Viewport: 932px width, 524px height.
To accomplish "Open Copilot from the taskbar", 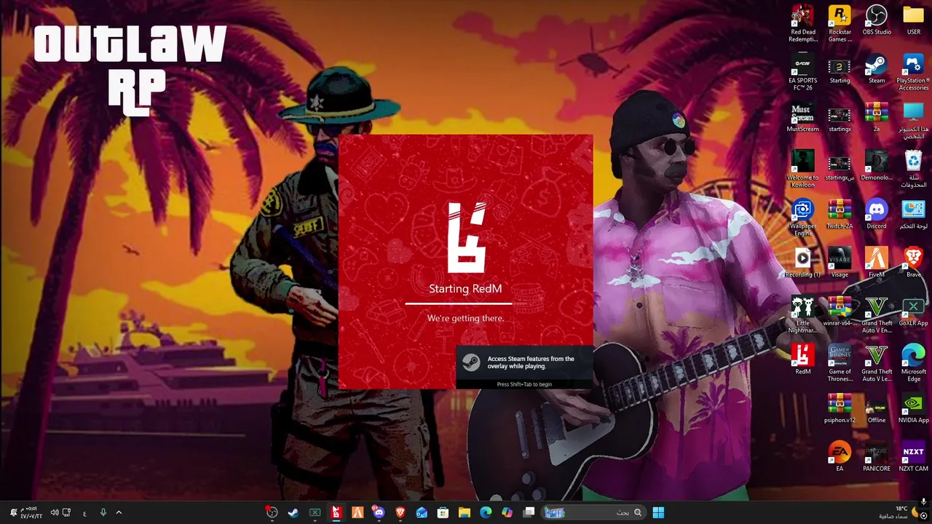I will 507,512.
